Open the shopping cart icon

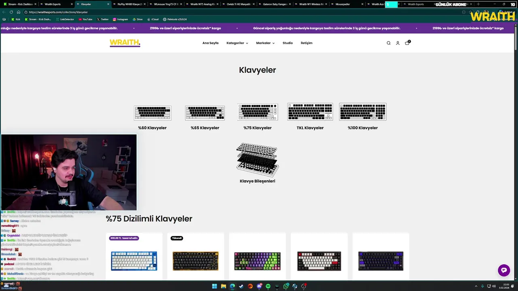point(407,42)
